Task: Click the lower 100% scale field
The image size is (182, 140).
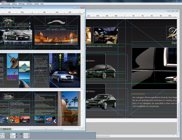Action: 26,137
